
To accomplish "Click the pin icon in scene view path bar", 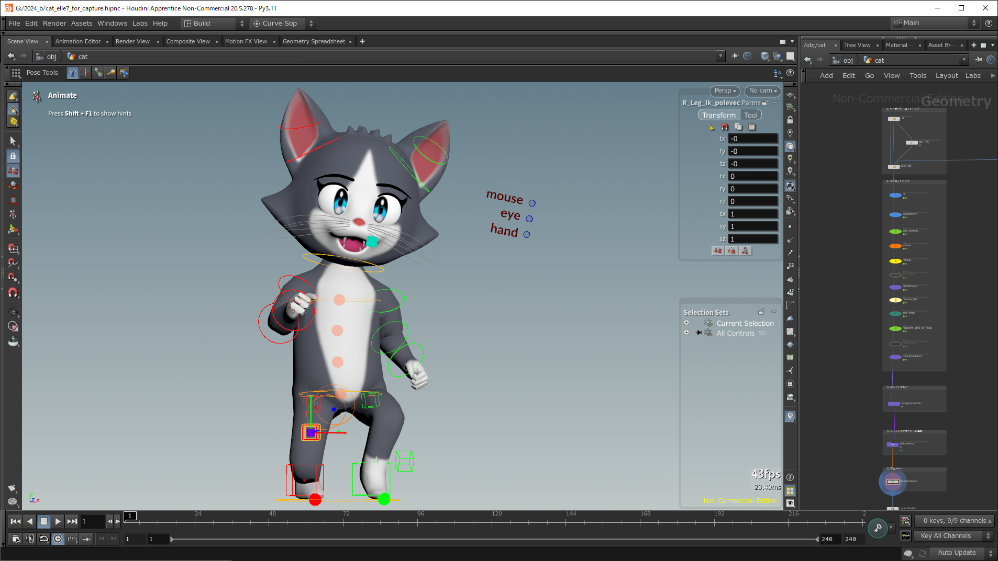I will point(735,56).
